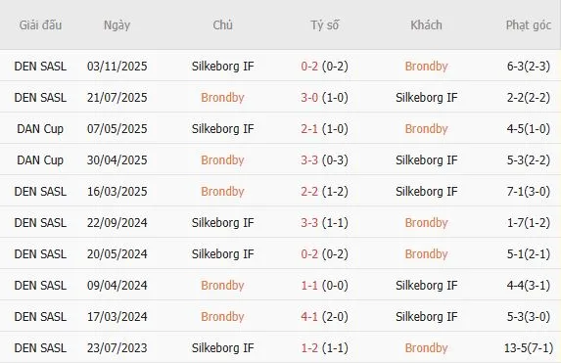Screen dimensions: 561x363
Task: Open Silkeborg IF away team on 16/03/2025
Action: pos(426,192)
